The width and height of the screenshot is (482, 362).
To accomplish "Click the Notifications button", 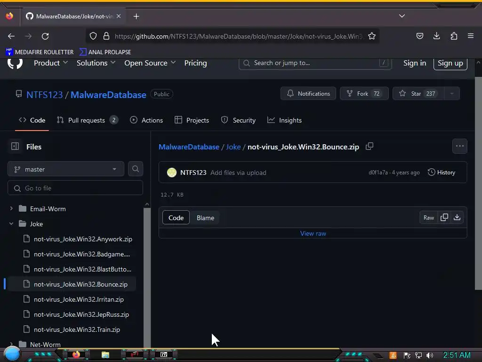I will point(308,94).
